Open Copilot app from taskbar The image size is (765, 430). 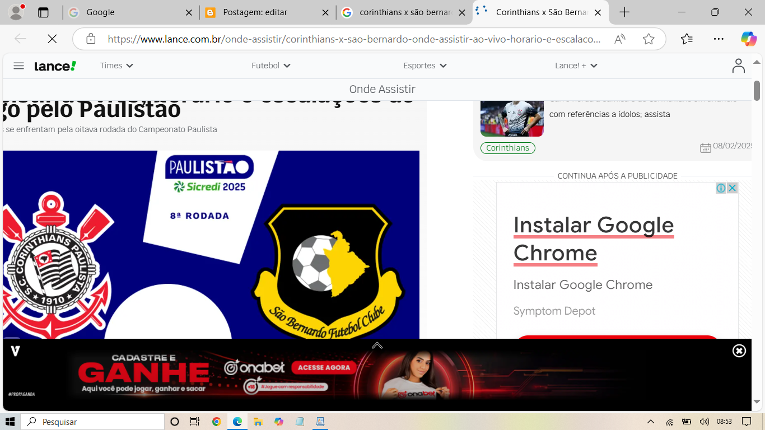[x=279, y=422]
